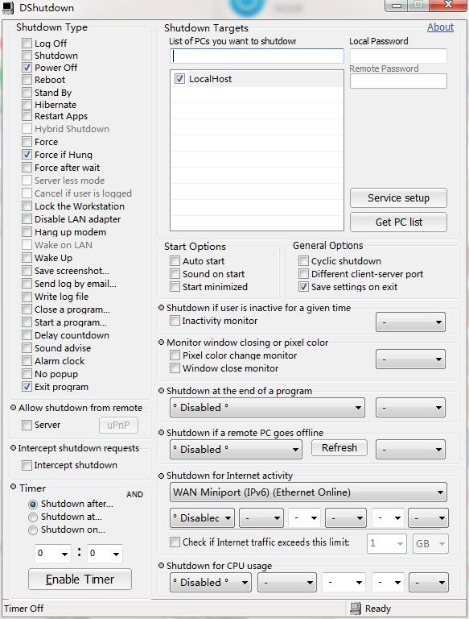Open the timer hours dropdown
Viewport: 469px width, 619px height.
click(53, 554)
